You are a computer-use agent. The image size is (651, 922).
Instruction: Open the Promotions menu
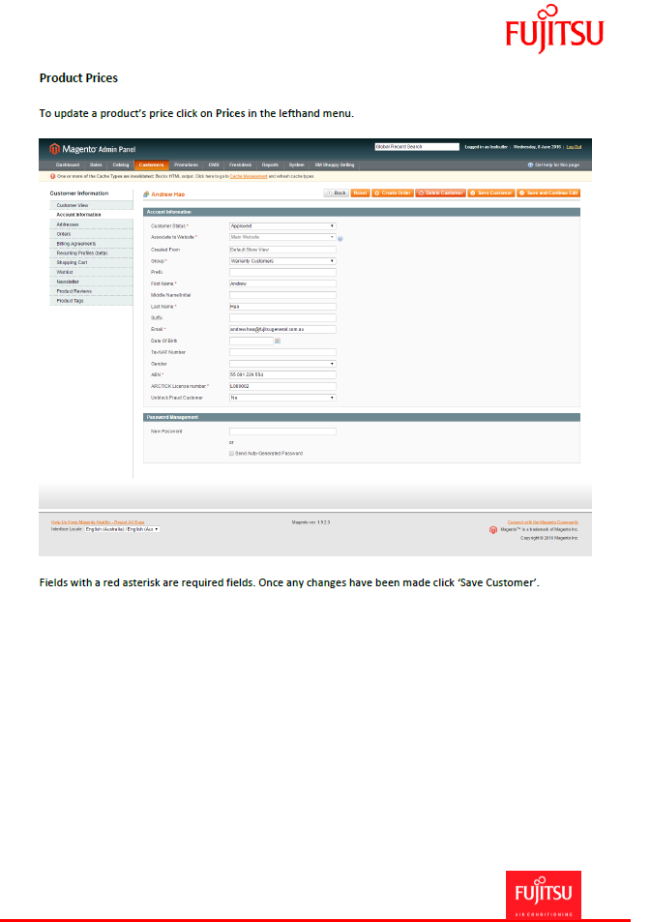pyautogui.click(x=187, y=165)
